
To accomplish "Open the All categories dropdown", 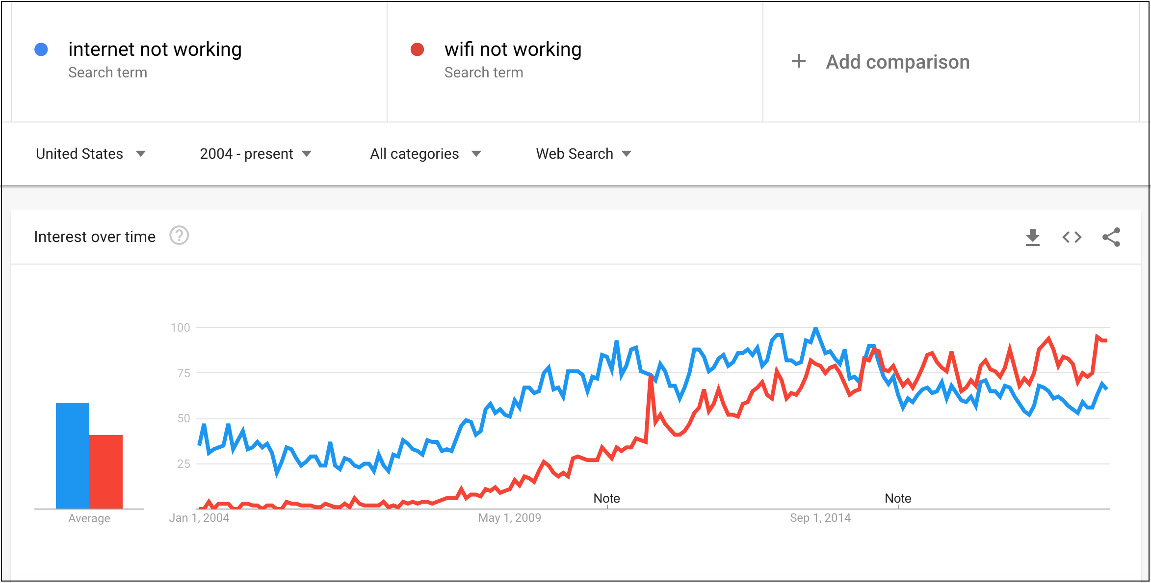I will pos(425,154).
